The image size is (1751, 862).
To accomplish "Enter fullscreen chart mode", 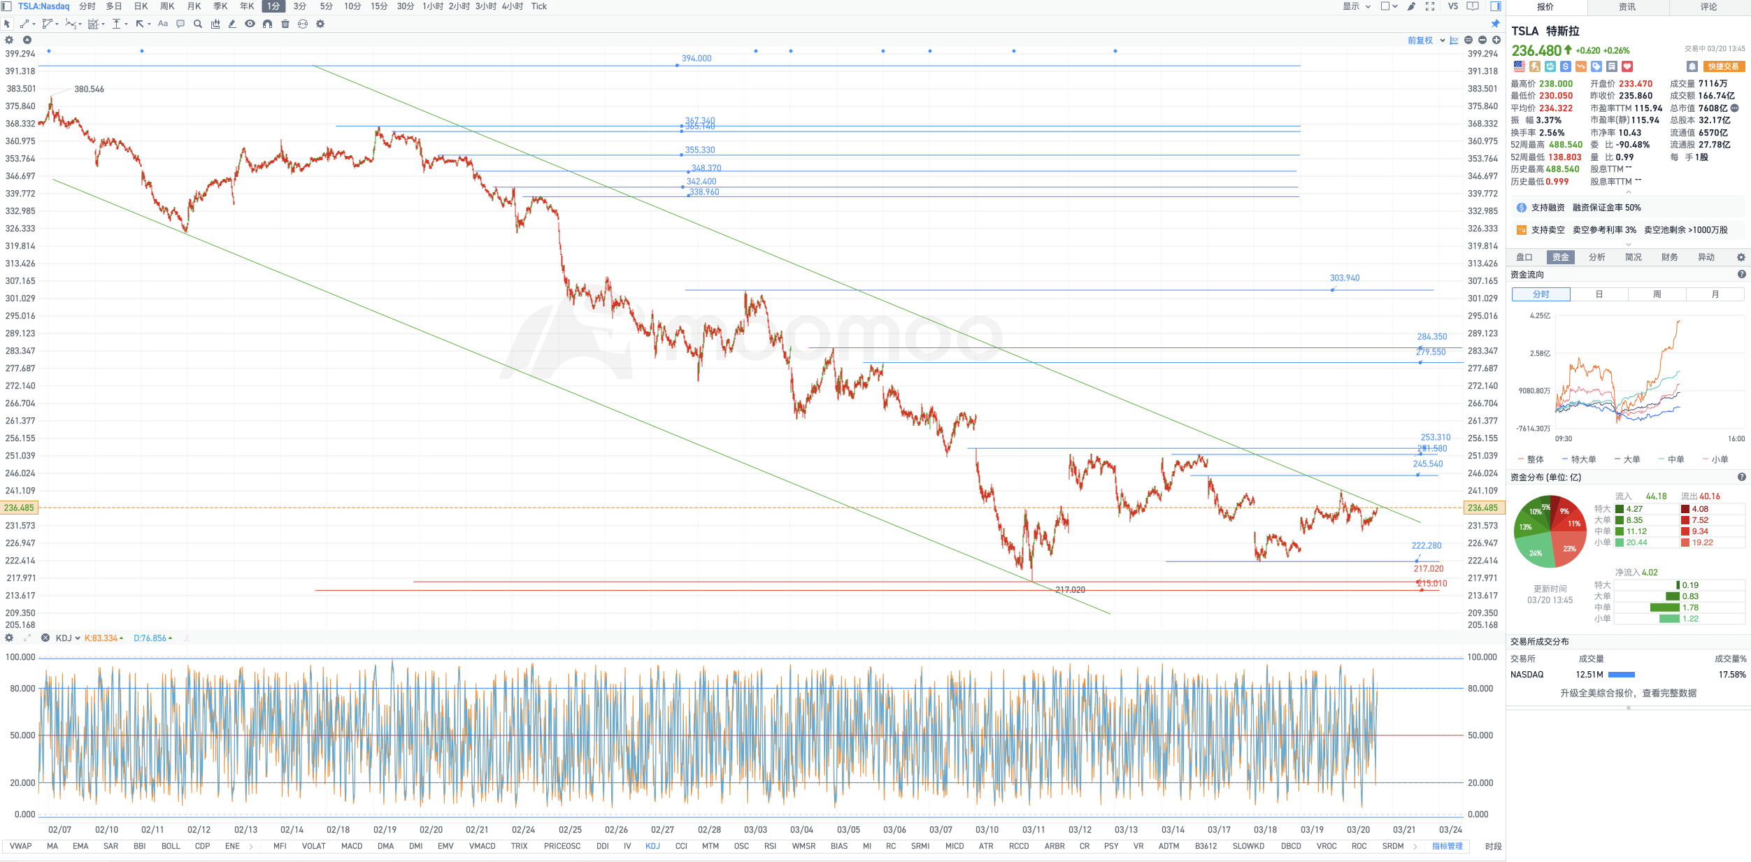I will point(1430,6).
